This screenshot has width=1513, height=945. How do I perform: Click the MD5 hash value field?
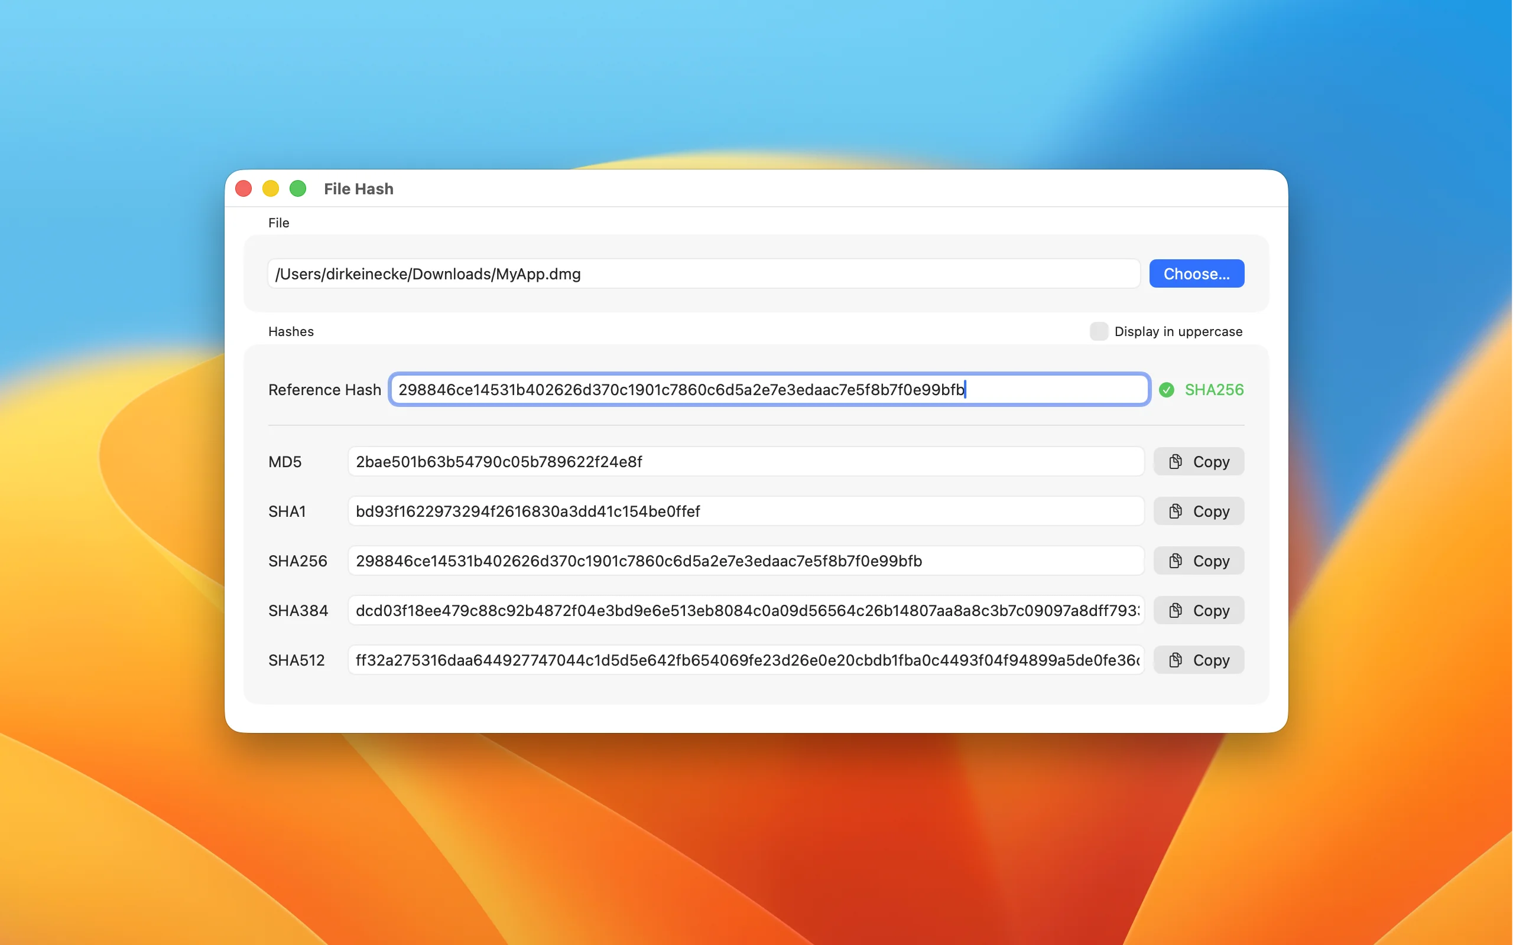tap(746, 462)
